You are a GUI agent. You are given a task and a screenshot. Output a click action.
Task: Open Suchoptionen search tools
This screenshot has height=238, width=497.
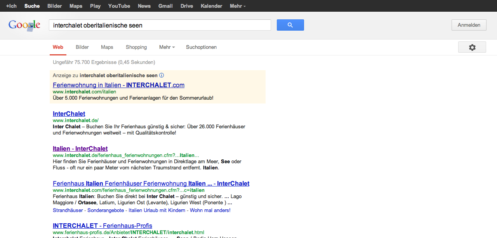201,47
